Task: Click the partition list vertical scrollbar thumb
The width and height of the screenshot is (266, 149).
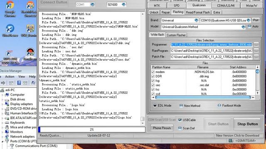Action: pyautogui.click(x=257, y=71)
